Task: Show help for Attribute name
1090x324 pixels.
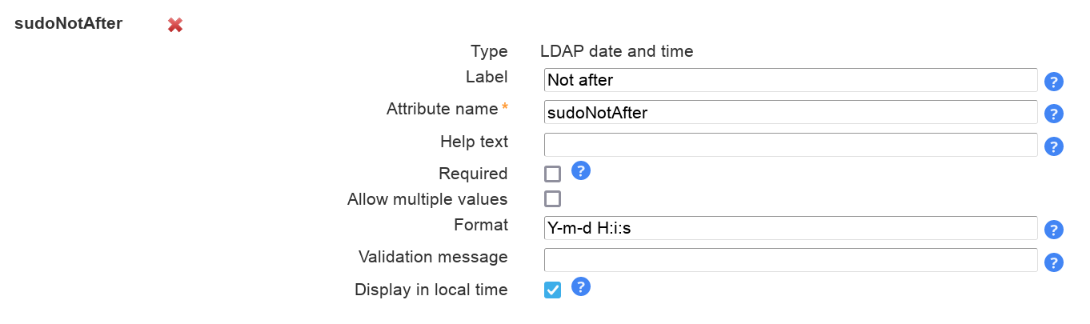Action: pos(1054,114)
